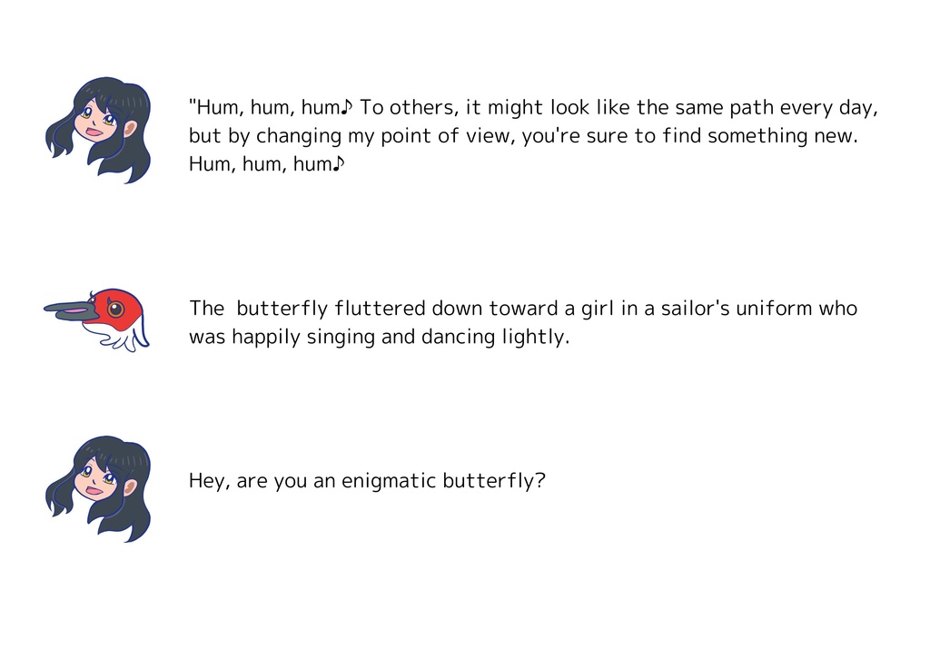This screenshot has width=930, height=658.
Task: Click the bird avatar's round eye
Action: tap(116, 309)
